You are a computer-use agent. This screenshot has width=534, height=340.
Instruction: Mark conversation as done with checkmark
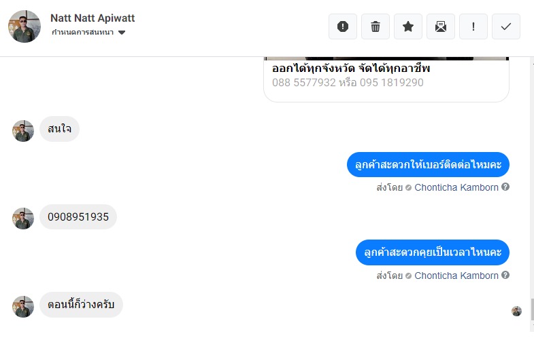pyautogui.click(x=506, y=26)
